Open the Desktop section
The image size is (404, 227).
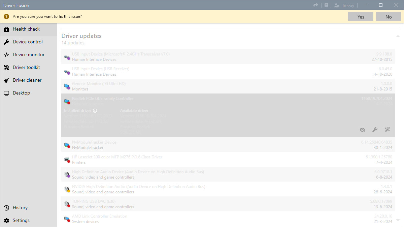[28, 93]
